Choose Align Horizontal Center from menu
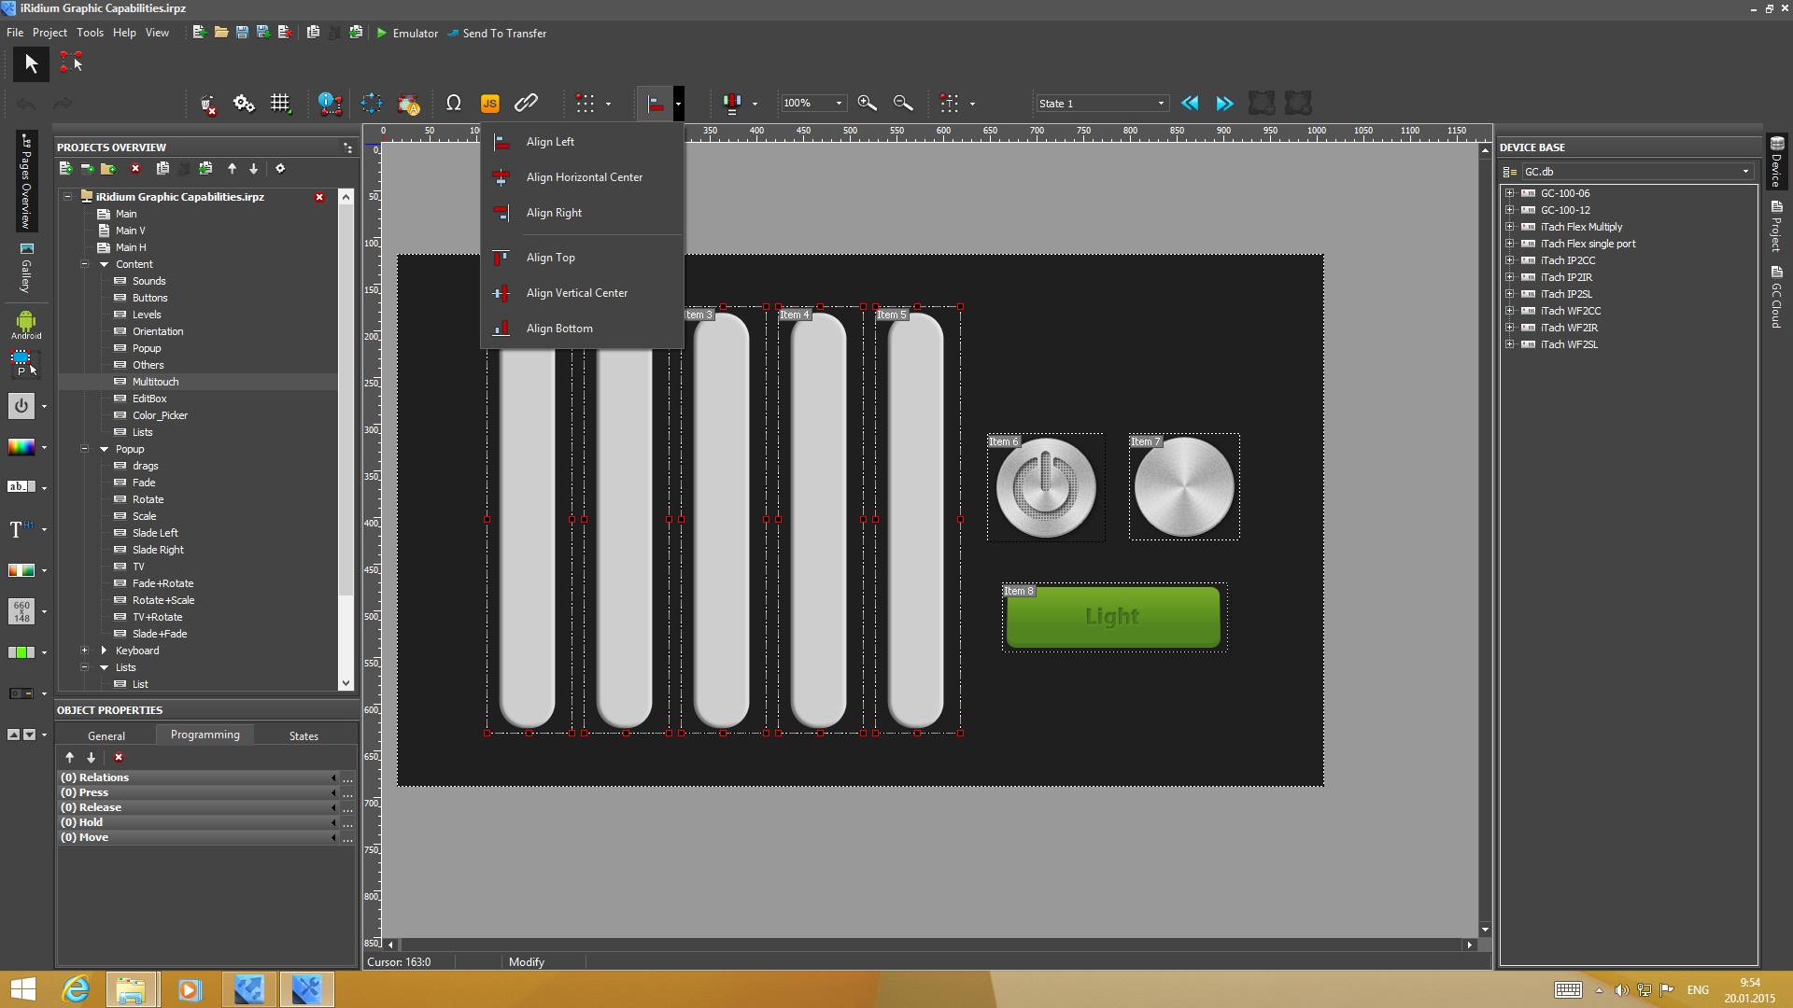 [x=584, y=177]
